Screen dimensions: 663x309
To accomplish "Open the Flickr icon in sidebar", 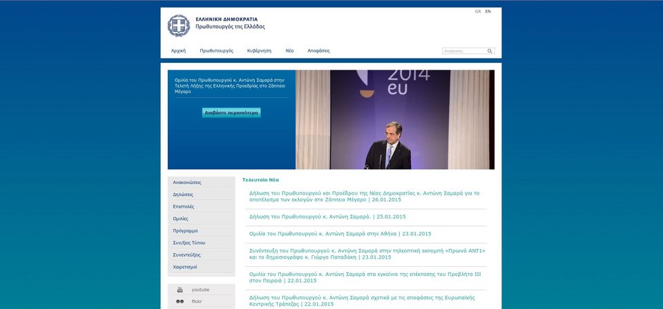I will tap(180, 301).
